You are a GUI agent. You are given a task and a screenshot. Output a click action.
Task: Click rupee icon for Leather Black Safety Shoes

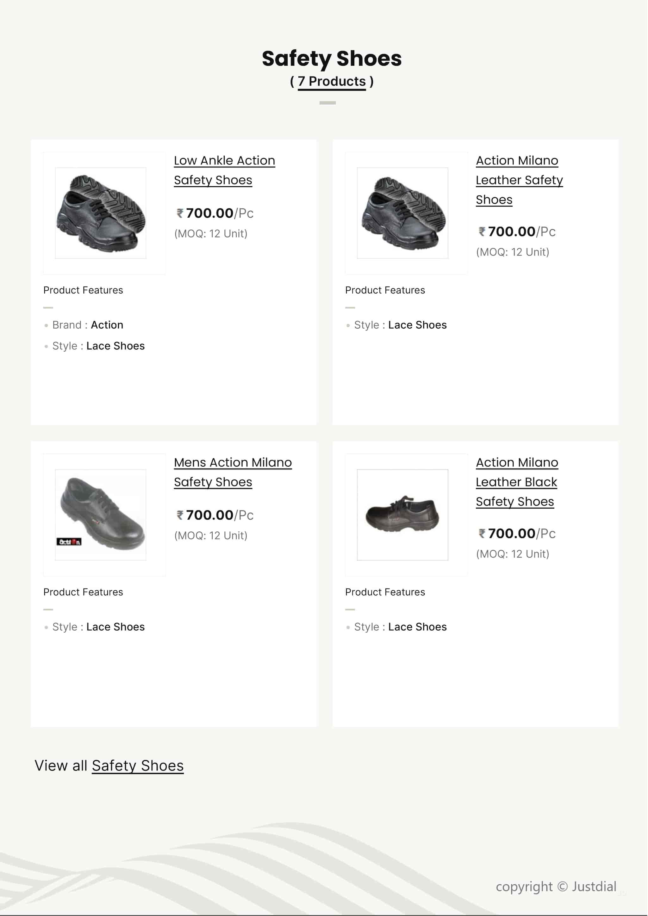[482, 533]
